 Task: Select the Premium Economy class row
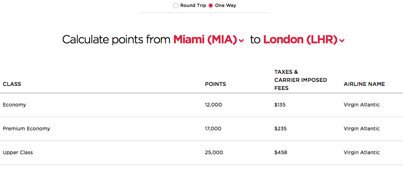[x=201, y=129]
